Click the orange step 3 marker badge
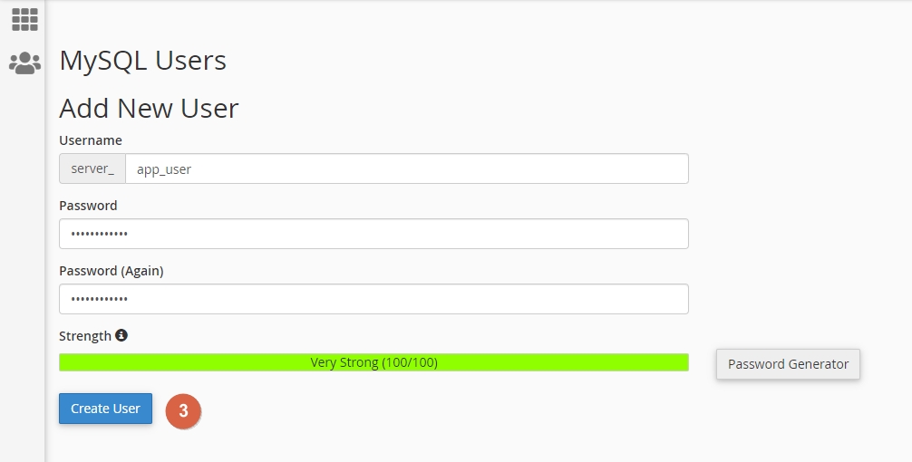912x462 pixels. [x=183, y=410]
